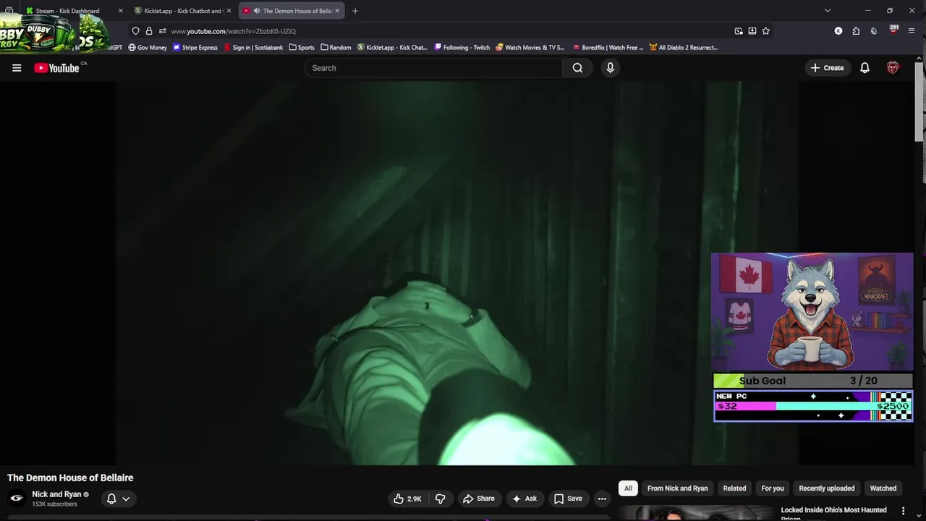The height and width of the screenshot is (521, 926).
Task: Click the extension icon with 291 badge
Action: (893, 30)
